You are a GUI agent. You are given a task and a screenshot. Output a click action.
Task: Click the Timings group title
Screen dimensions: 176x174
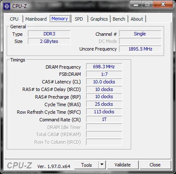tap(18, 60)
